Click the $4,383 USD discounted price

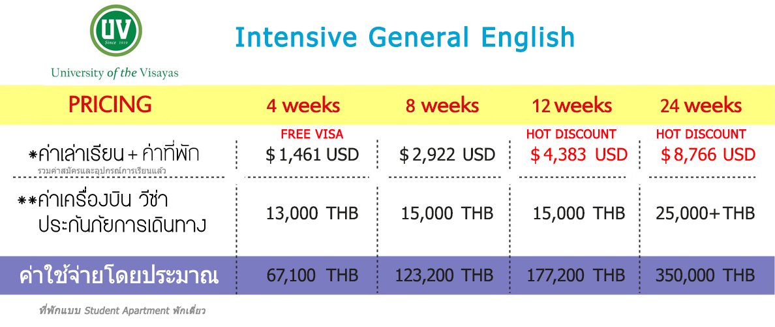[x=579, y=155]
